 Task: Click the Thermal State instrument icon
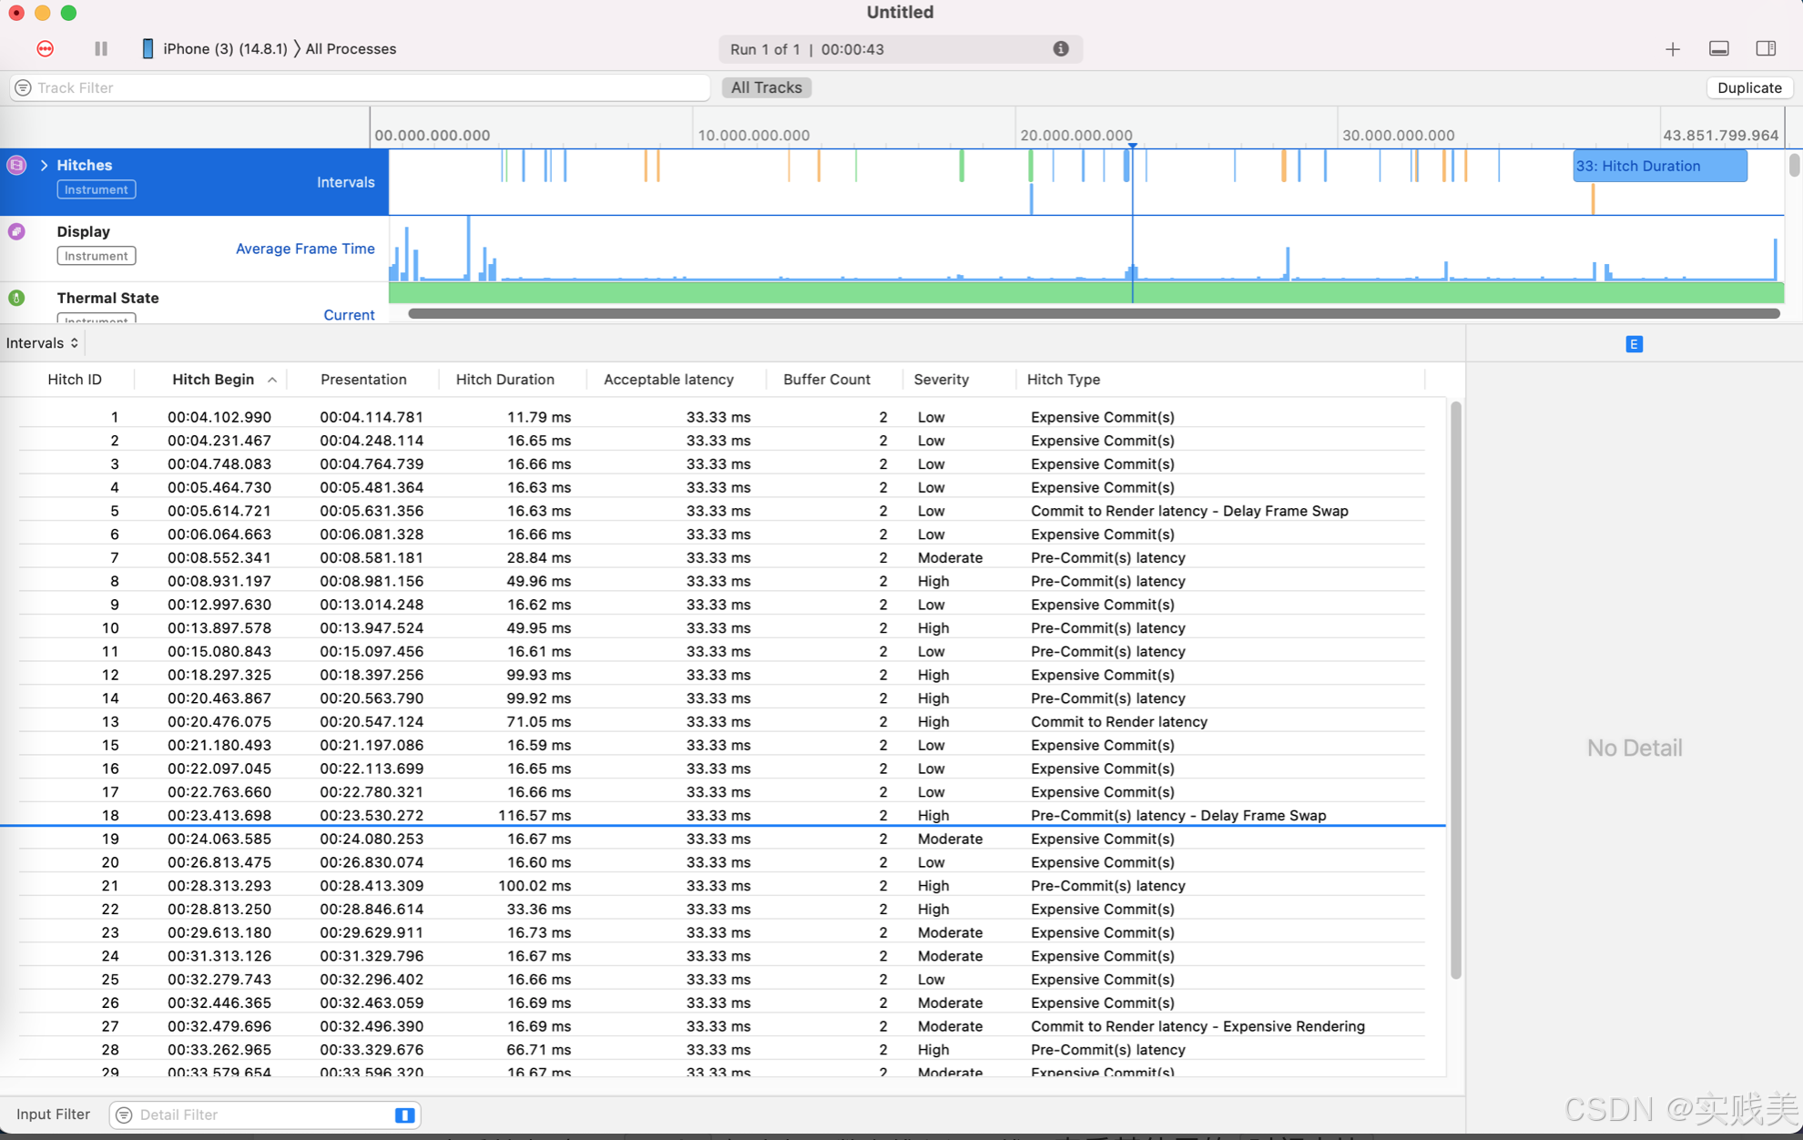16,297
